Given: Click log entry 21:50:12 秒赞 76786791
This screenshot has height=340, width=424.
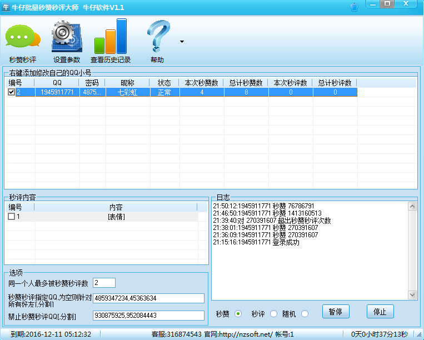Looking at the screenshot, I should click(x=263, y=206).
